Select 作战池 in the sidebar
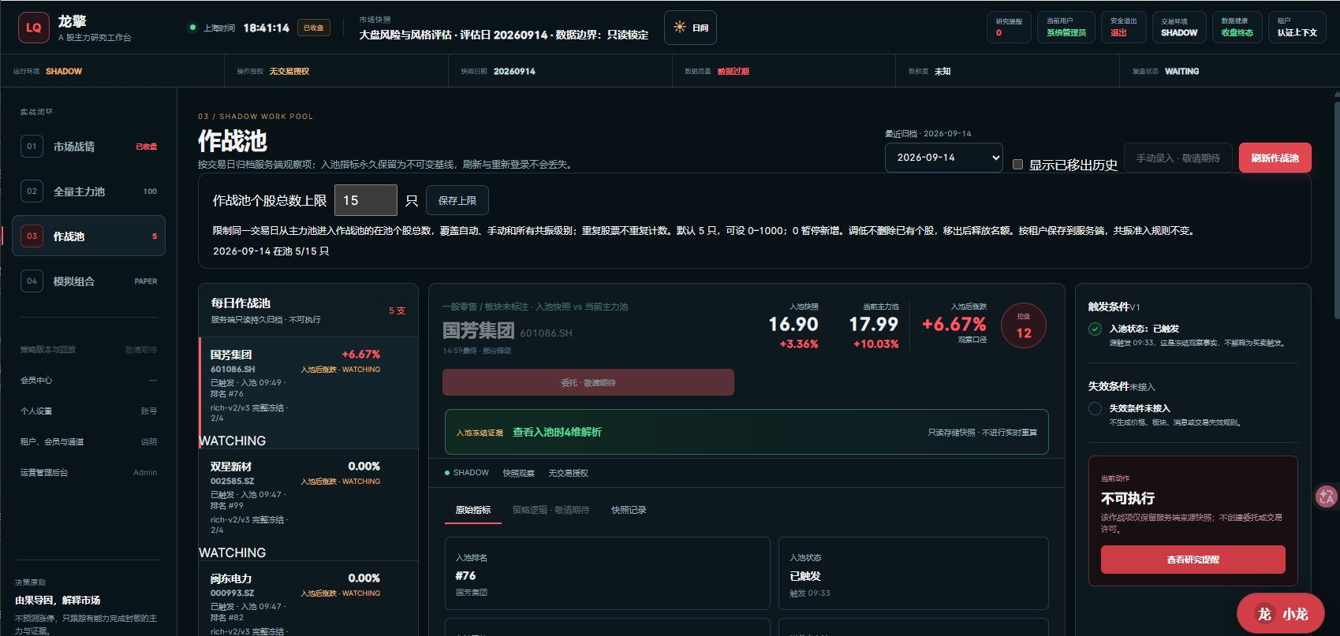The width and height of the screenshot is (1340, 636). point(88,236)
